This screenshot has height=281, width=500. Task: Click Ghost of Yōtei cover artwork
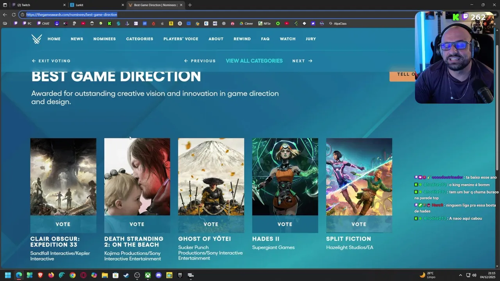(x=211, y=177)
